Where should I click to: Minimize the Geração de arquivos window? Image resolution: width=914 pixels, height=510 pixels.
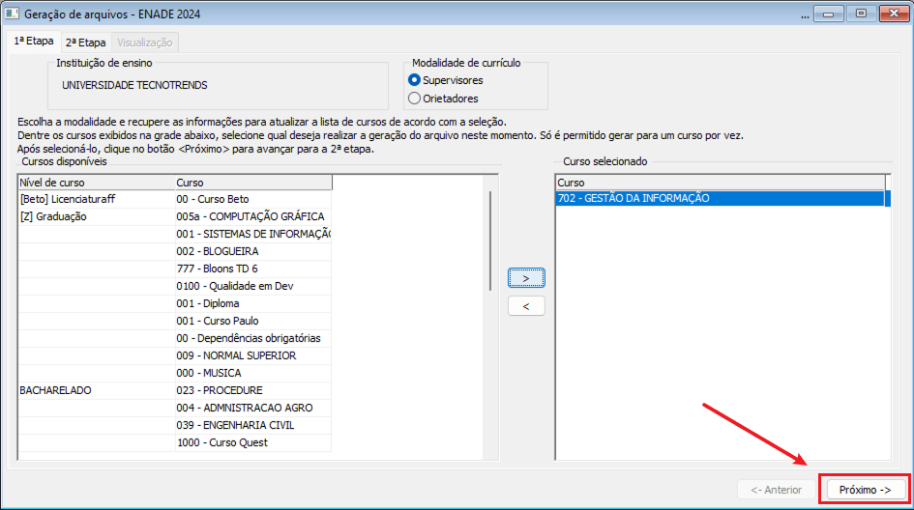click(x=828, y=14)
